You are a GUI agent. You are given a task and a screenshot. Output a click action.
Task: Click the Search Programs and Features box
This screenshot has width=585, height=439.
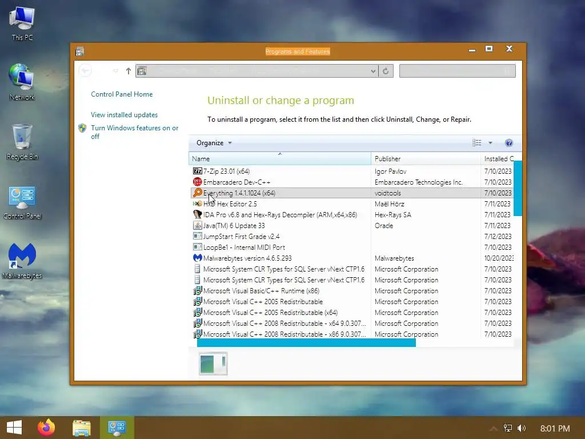tap(458, 71)
